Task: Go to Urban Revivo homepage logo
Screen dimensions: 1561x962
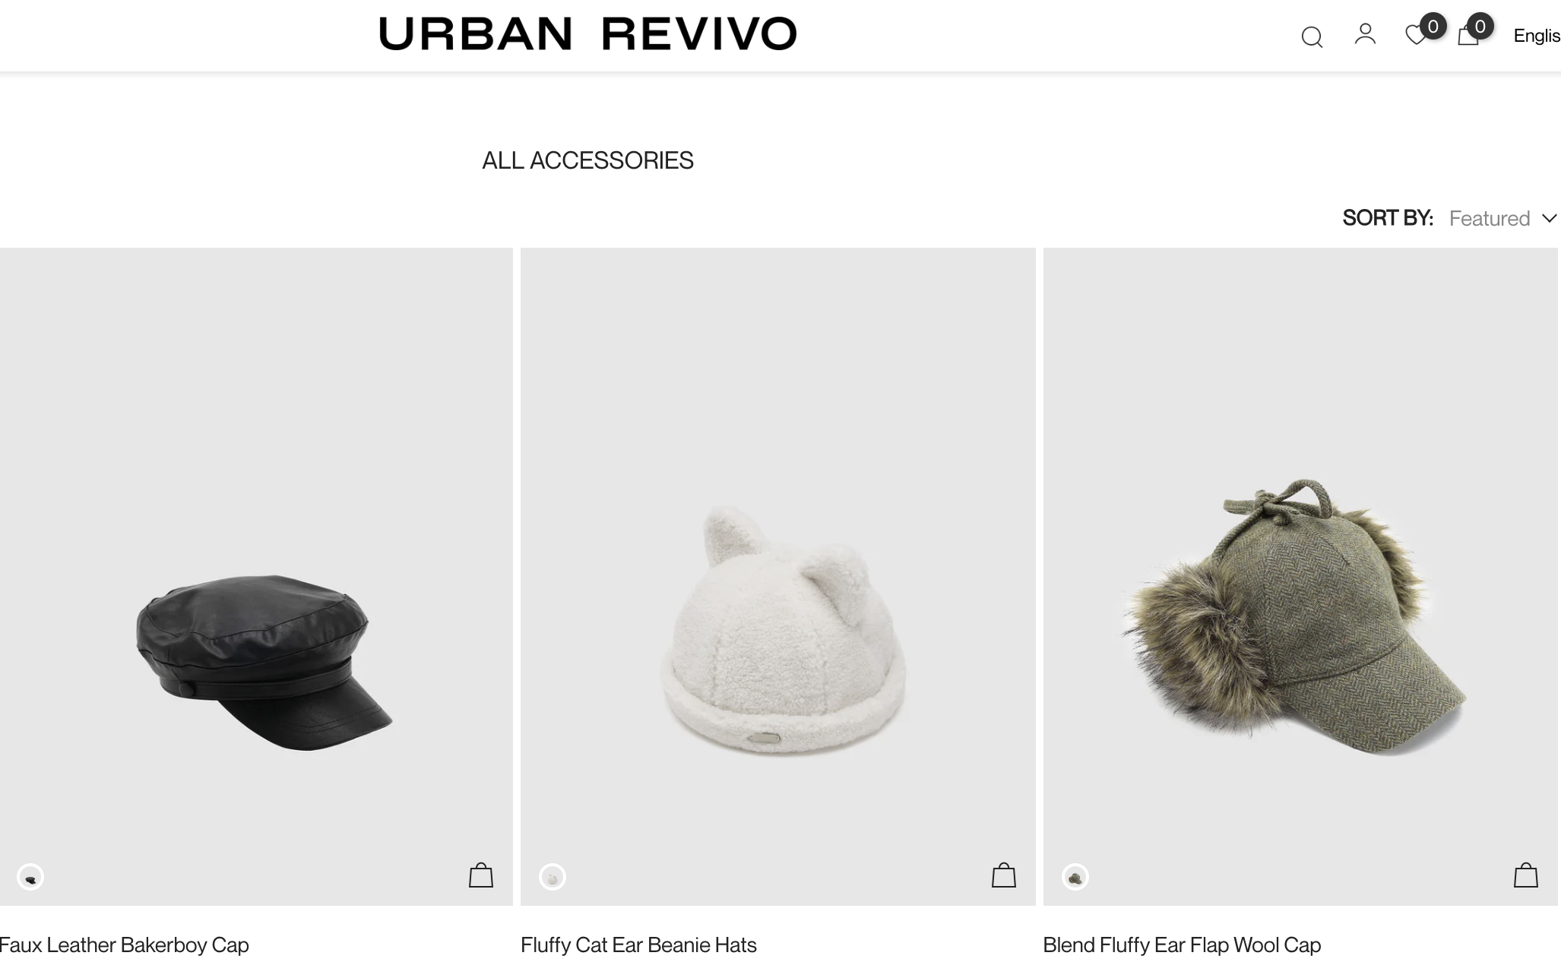Action: click(587, 34)
